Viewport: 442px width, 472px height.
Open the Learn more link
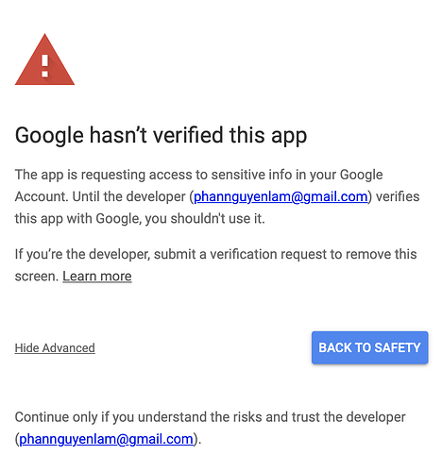click(97, 277)
